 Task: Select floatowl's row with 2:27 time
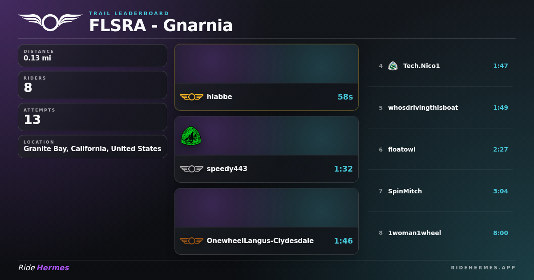pyautogui.click(x=440, y=149)
